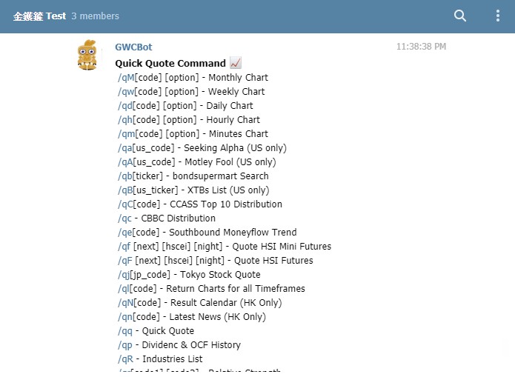The image size is (515, 377).
Task: Open the three-dot more options menu
Action: click(498, 16)
